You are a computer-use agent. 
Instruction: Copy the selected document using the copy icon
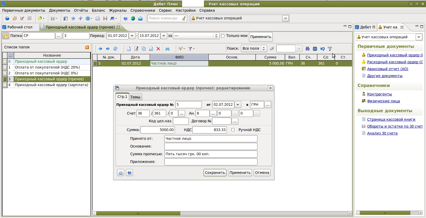pos(144,49)
